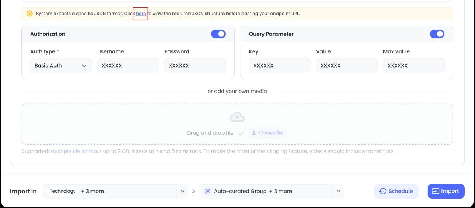Focus the Username input field
Image resolution: width=475 pixels, height=208 pixels.
(128, 66)
